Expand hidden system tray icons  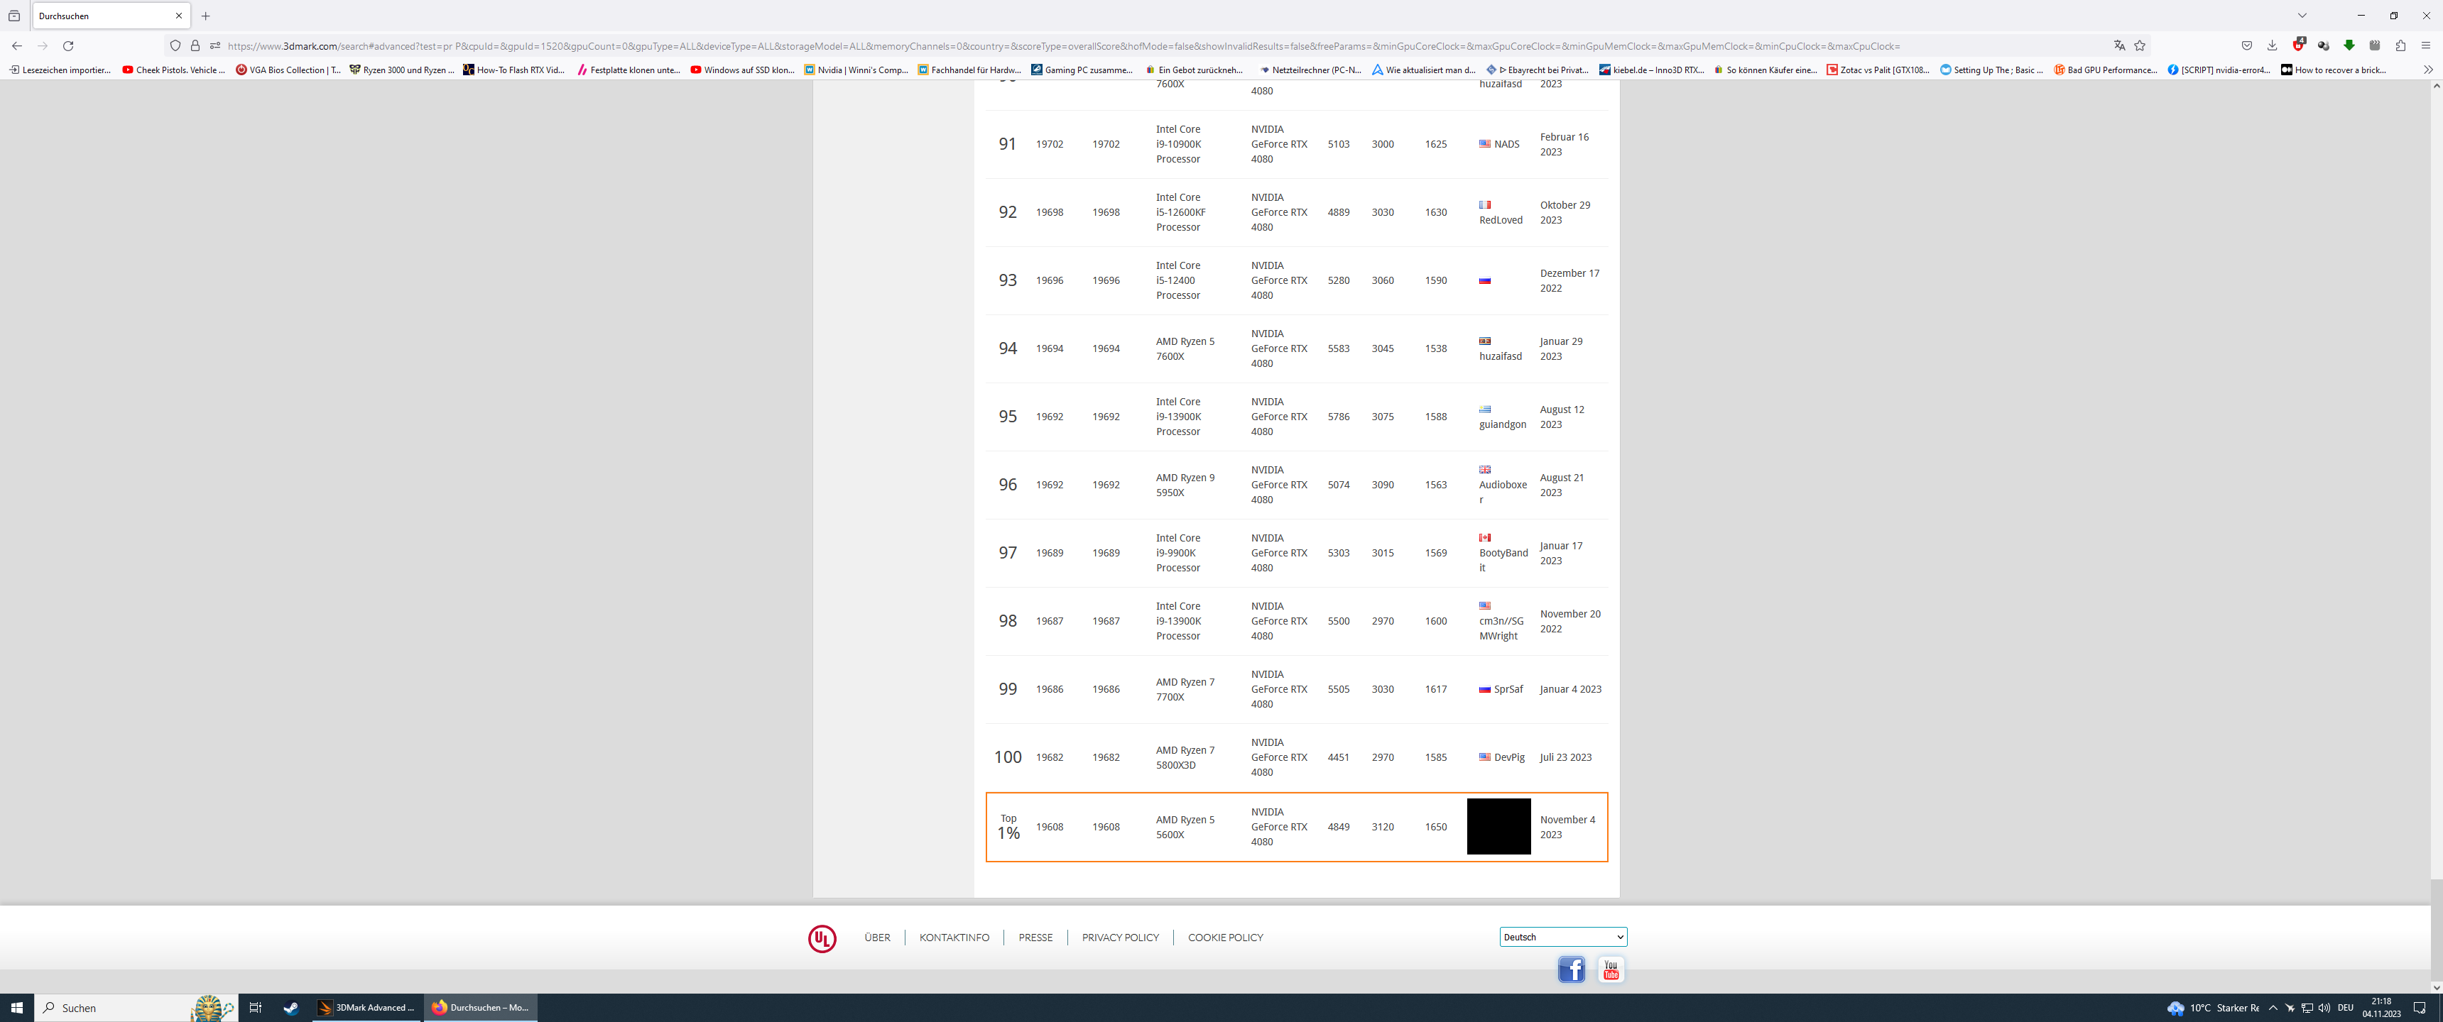(x=2273, y=1008)
